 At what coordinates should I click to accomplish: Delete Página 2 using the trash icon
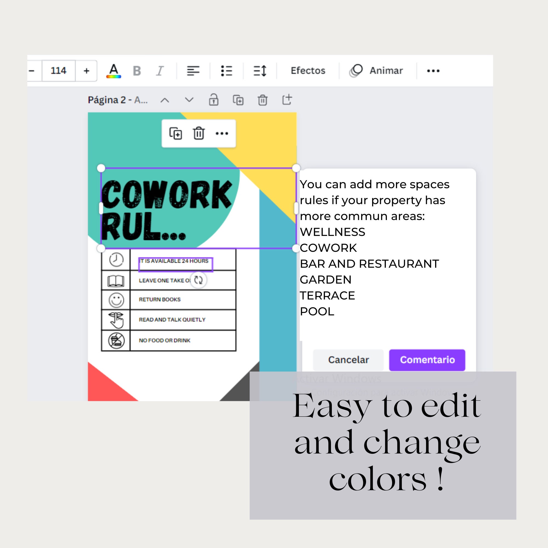pos(263,100)
